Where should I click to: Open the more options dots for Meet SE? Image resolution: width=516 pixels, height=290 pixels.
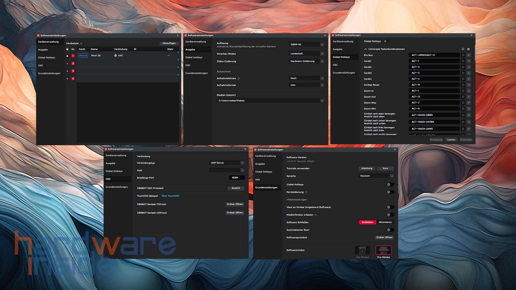pyautogui.click(x=169, y=56)
